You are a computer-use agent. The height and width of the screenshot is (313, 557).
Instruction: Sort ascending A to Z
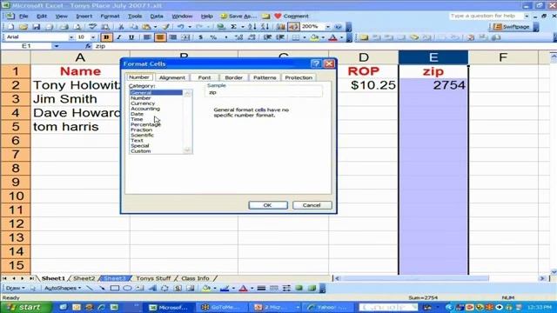point(252,27)
